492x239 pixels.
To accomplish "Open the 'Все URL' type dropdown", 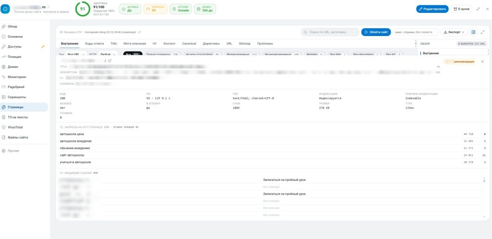I will point(76,54).
